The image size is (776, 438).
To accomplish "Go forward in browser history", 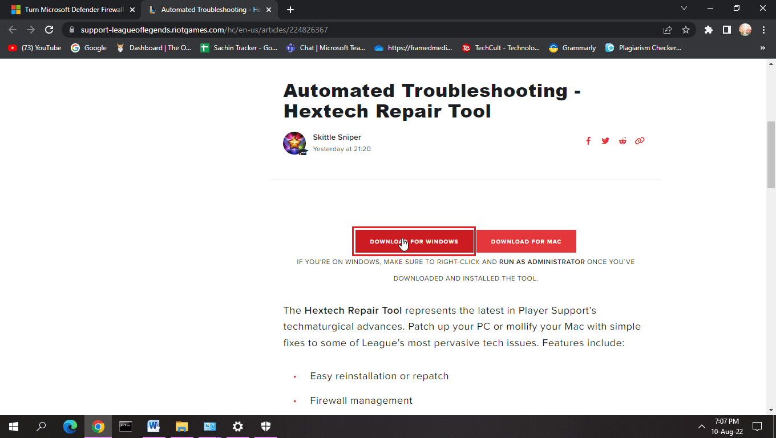I will point(31,30).
